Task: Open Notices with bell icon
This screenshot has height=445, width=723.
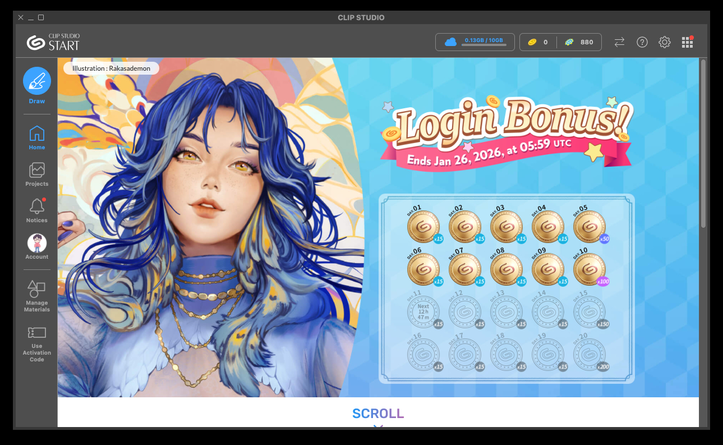Action: point(37,210)
